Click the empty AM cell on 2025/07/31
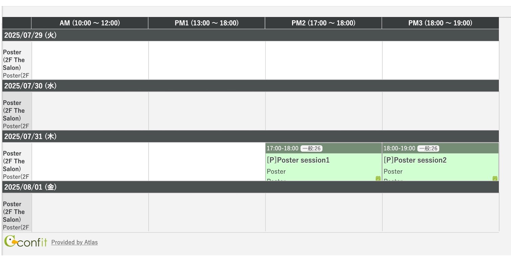This screenshot has height=256, width=511. click(90, 162)
